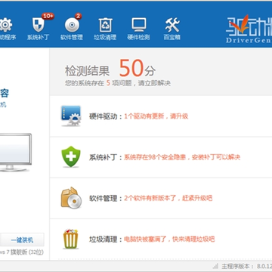Open 垃圾清理 recycle bin toolbar icon
Image resolution: width=272 pixels, height=272 pixels.
tap(105, 25)
